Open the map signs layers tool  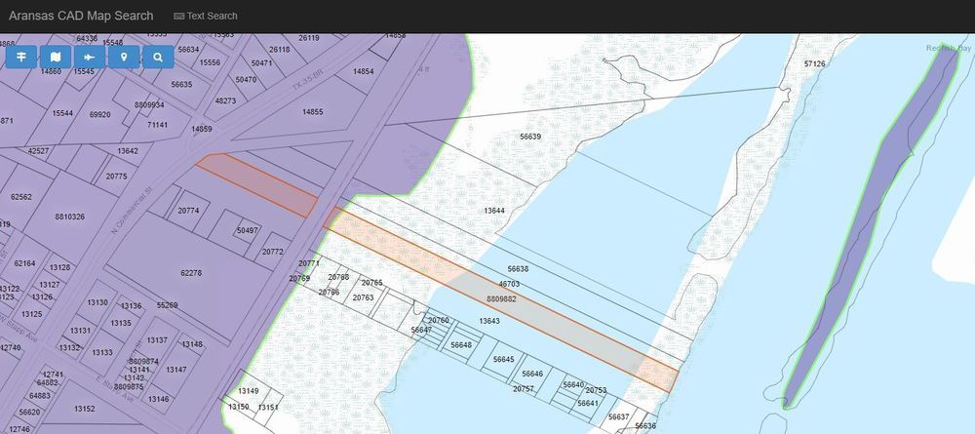[x=21, y=58]
